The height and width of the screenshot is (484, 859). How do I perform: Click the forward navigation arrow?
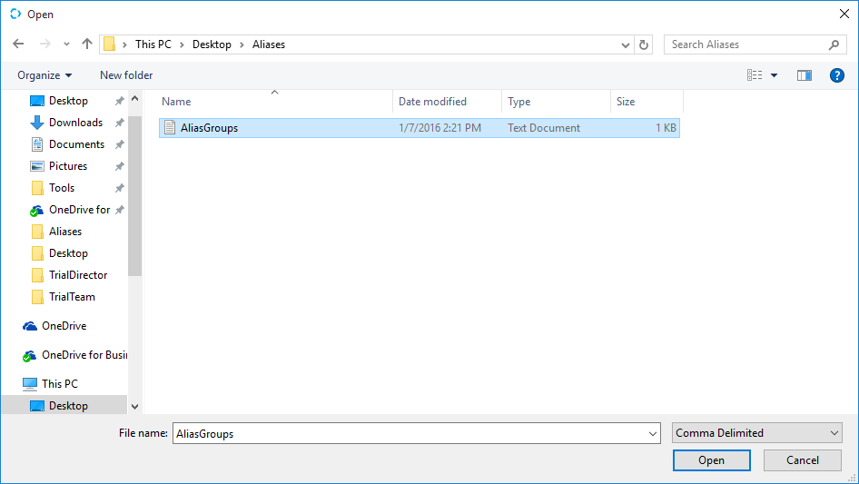click(x=44, y=44)
